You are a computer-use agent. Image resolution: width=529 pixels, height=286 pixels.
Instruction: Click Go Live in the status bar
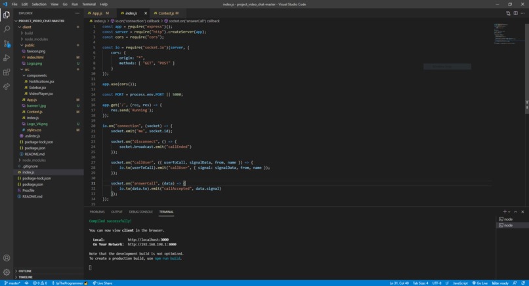(480, 283)
